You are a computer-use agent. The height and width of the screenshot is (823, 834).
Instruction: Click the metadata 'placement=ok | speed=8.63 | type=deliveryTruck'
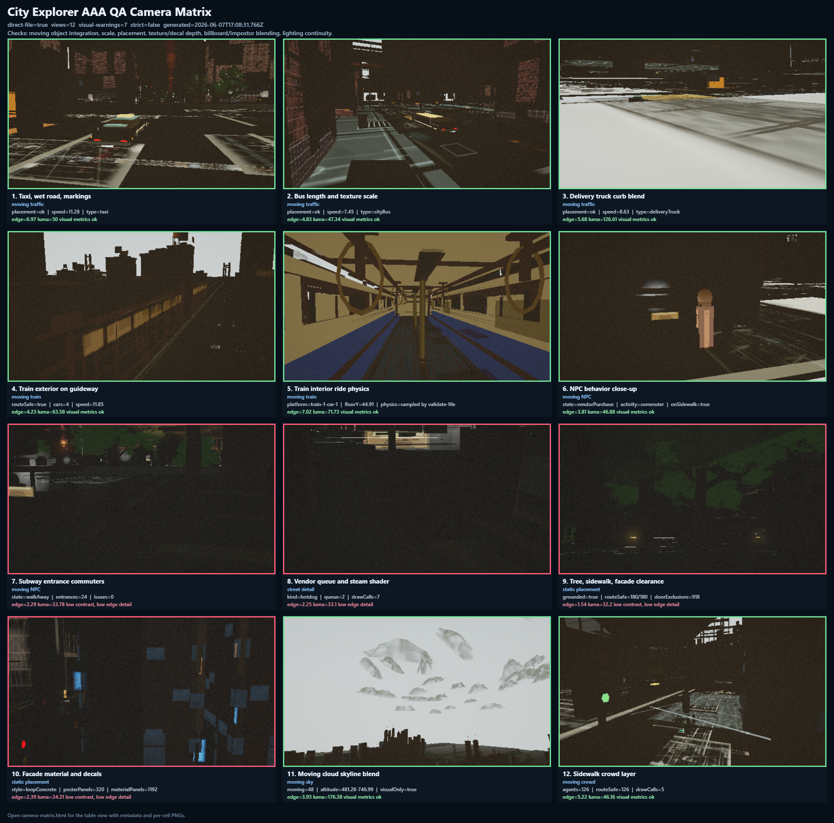[621, 212]
